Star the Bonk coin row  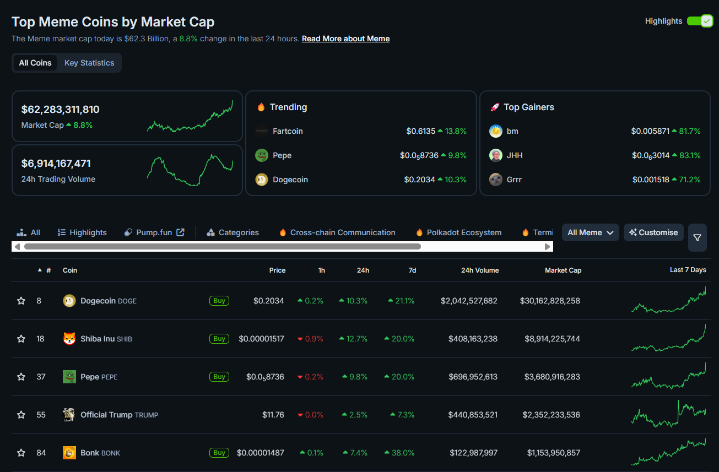coord(21,453)
